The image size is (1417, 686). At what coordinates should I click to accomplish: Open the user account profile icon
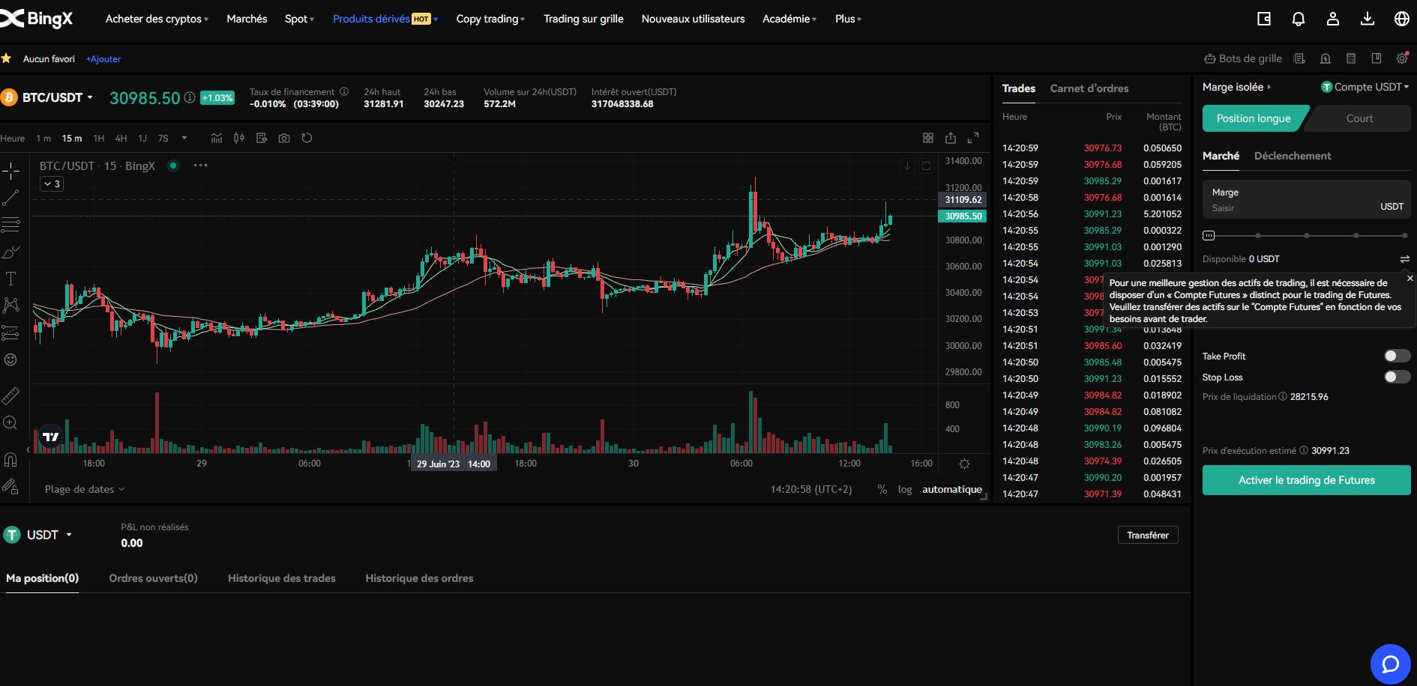pos(1333,19)
